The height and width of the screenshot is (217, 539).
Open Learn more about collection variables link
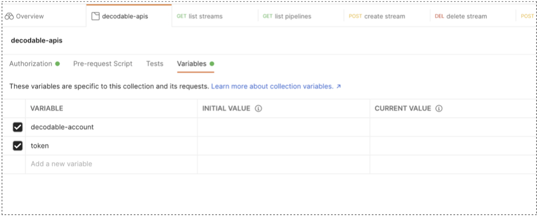(275, 86)
